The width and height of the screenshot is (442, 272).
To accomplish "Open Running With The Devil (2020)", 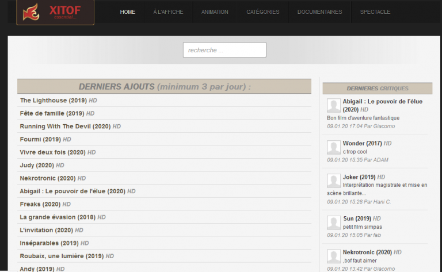I will 65,126.
